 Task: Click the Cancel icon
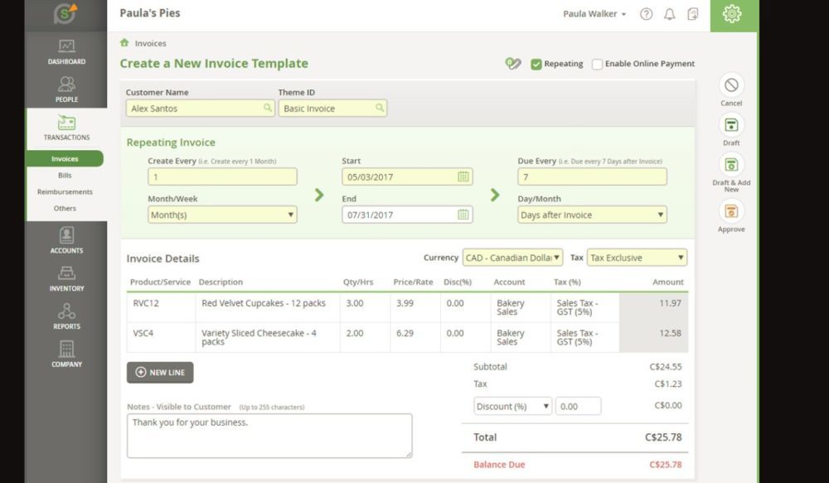click(731, 85)
